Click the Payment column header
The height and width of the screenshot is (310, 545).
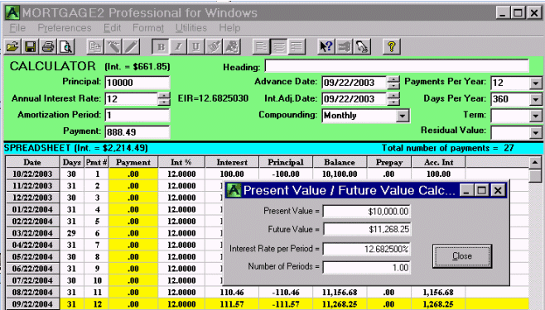(x=133, y=162)
